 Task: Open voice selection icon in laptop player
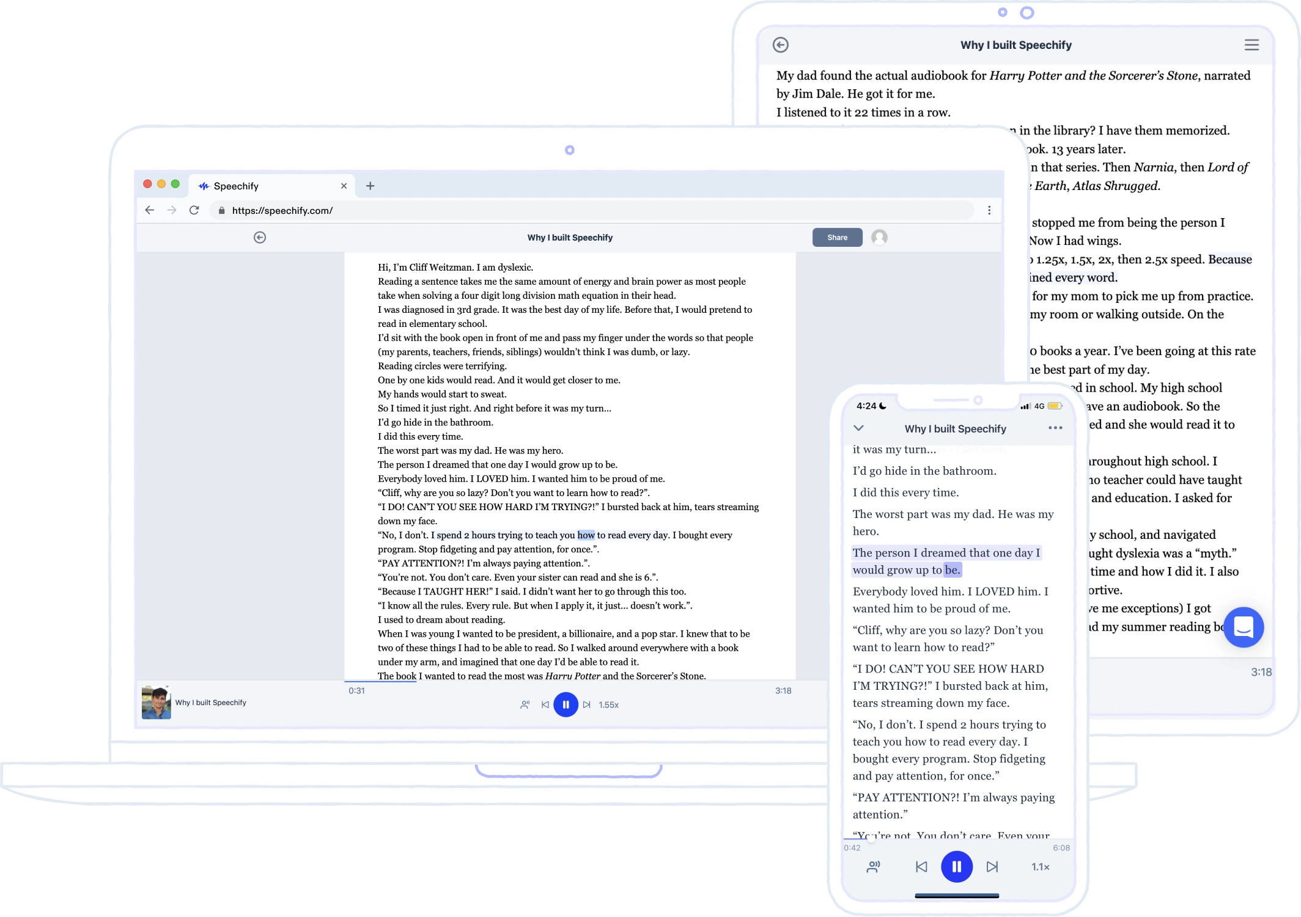(x=525, y=705)
